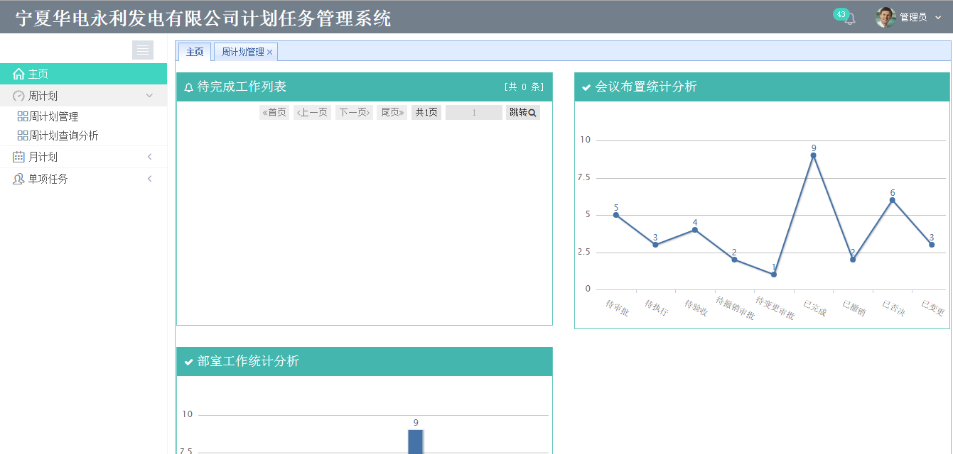This screenshot has width=953, height=454.
Task: Click the 待执行 data point valued 3
Action: click(x=655, y=245)
